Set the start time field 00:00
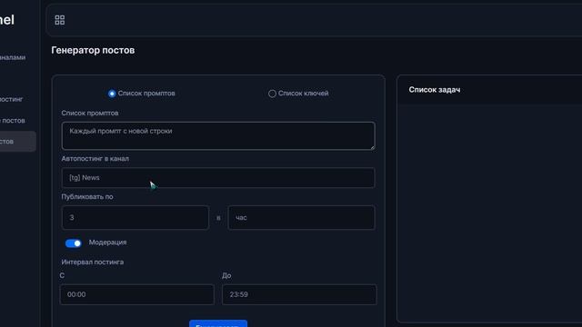582x327 pixels. pos(137,294)
